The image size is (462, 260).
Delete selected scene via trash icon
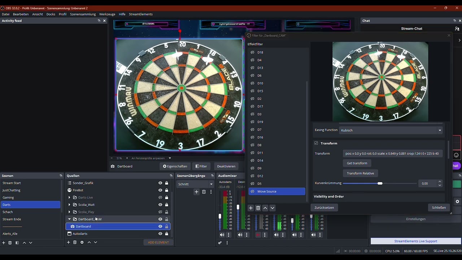coord(10,243)
